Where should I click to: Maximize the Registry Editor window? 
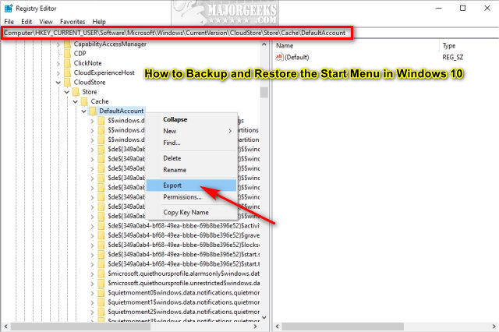(462, 9)
